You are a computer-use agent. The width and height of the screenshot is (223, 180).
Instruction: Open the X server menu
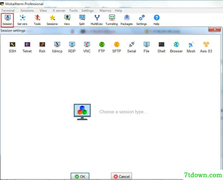click(x=59, y=11)
